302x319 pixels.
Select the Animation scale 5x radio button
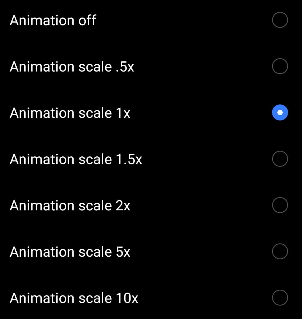click(280, 252)
